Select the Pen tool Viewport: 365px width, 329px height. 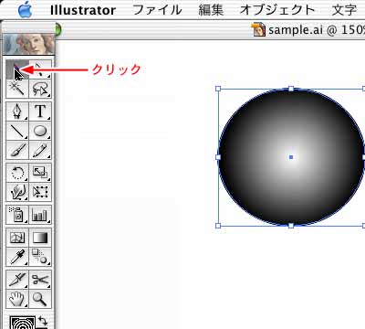(17, 111)
